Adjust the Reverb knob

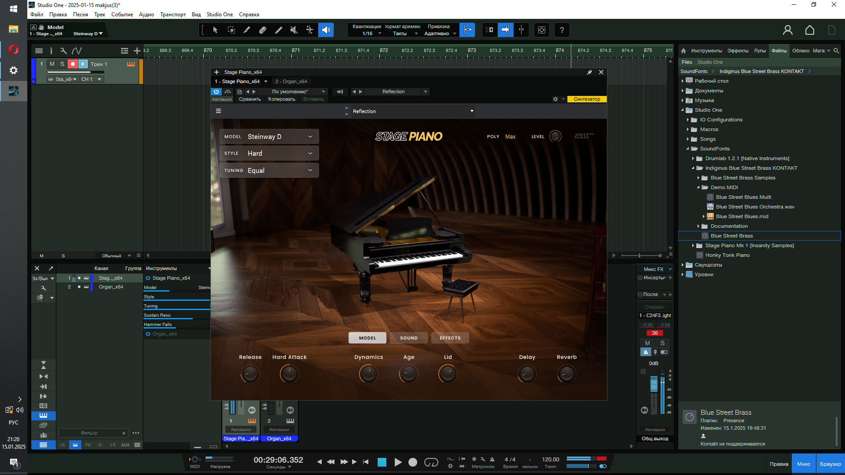click(566, 374)
